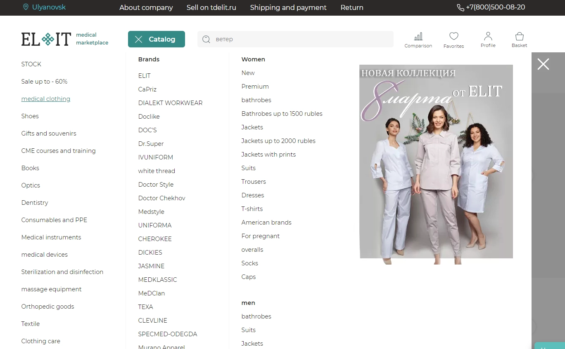Open women's T-shirts

click(252, 209)
